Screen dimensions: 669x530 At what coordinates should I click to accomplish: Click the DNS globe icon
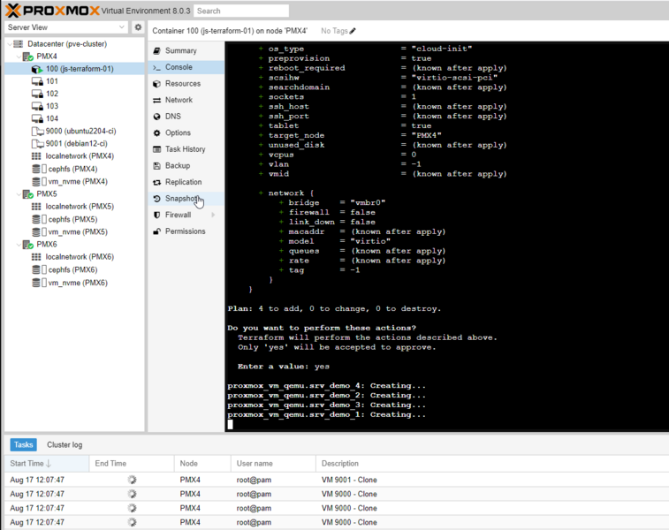coord(157,117)
